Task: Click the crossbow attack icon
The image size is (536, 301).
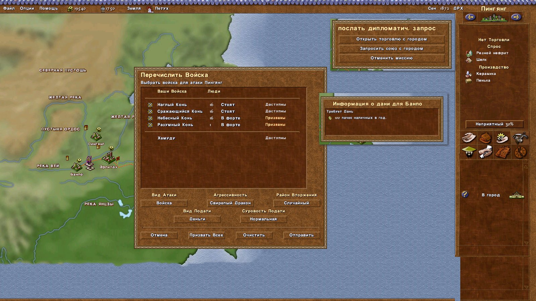Action: coord(520,137)
